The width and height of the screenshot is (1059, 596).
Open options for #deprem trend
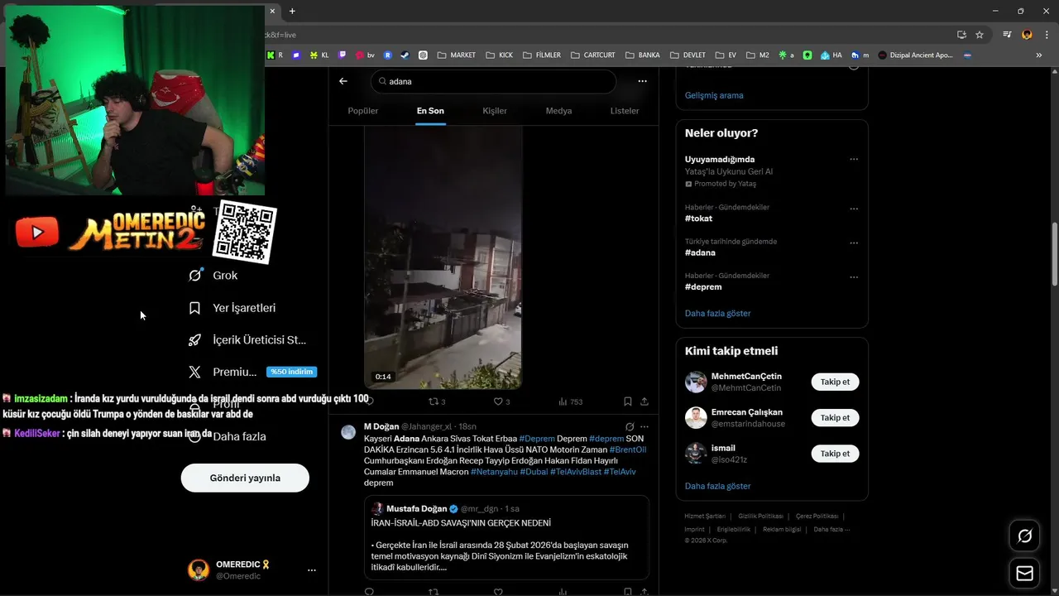(x=854, y=277)
